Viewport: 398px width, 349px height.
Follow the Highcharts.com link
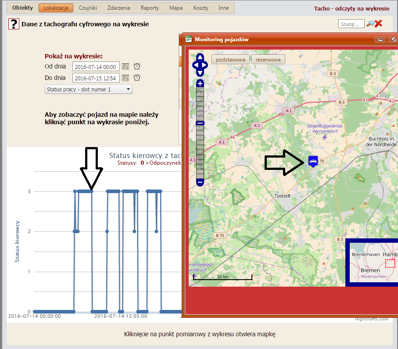(x=371, y=319)
